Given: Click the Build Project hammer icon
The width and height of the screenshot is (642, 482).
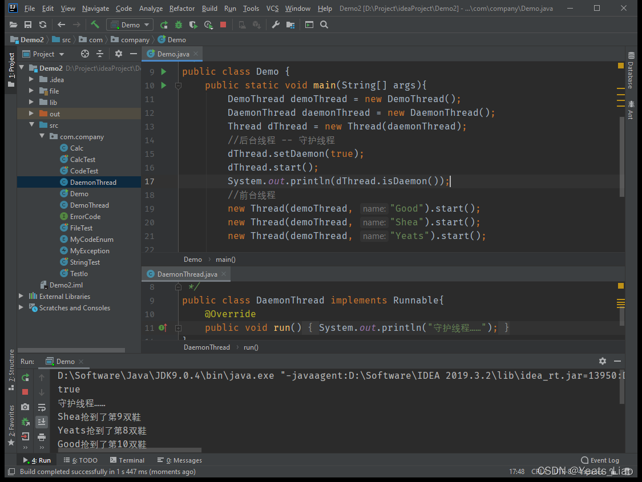Looking at the screenshot, I should click(x=95, y=25).
